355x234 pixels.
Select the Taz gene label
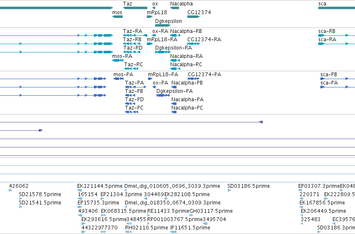128,4
